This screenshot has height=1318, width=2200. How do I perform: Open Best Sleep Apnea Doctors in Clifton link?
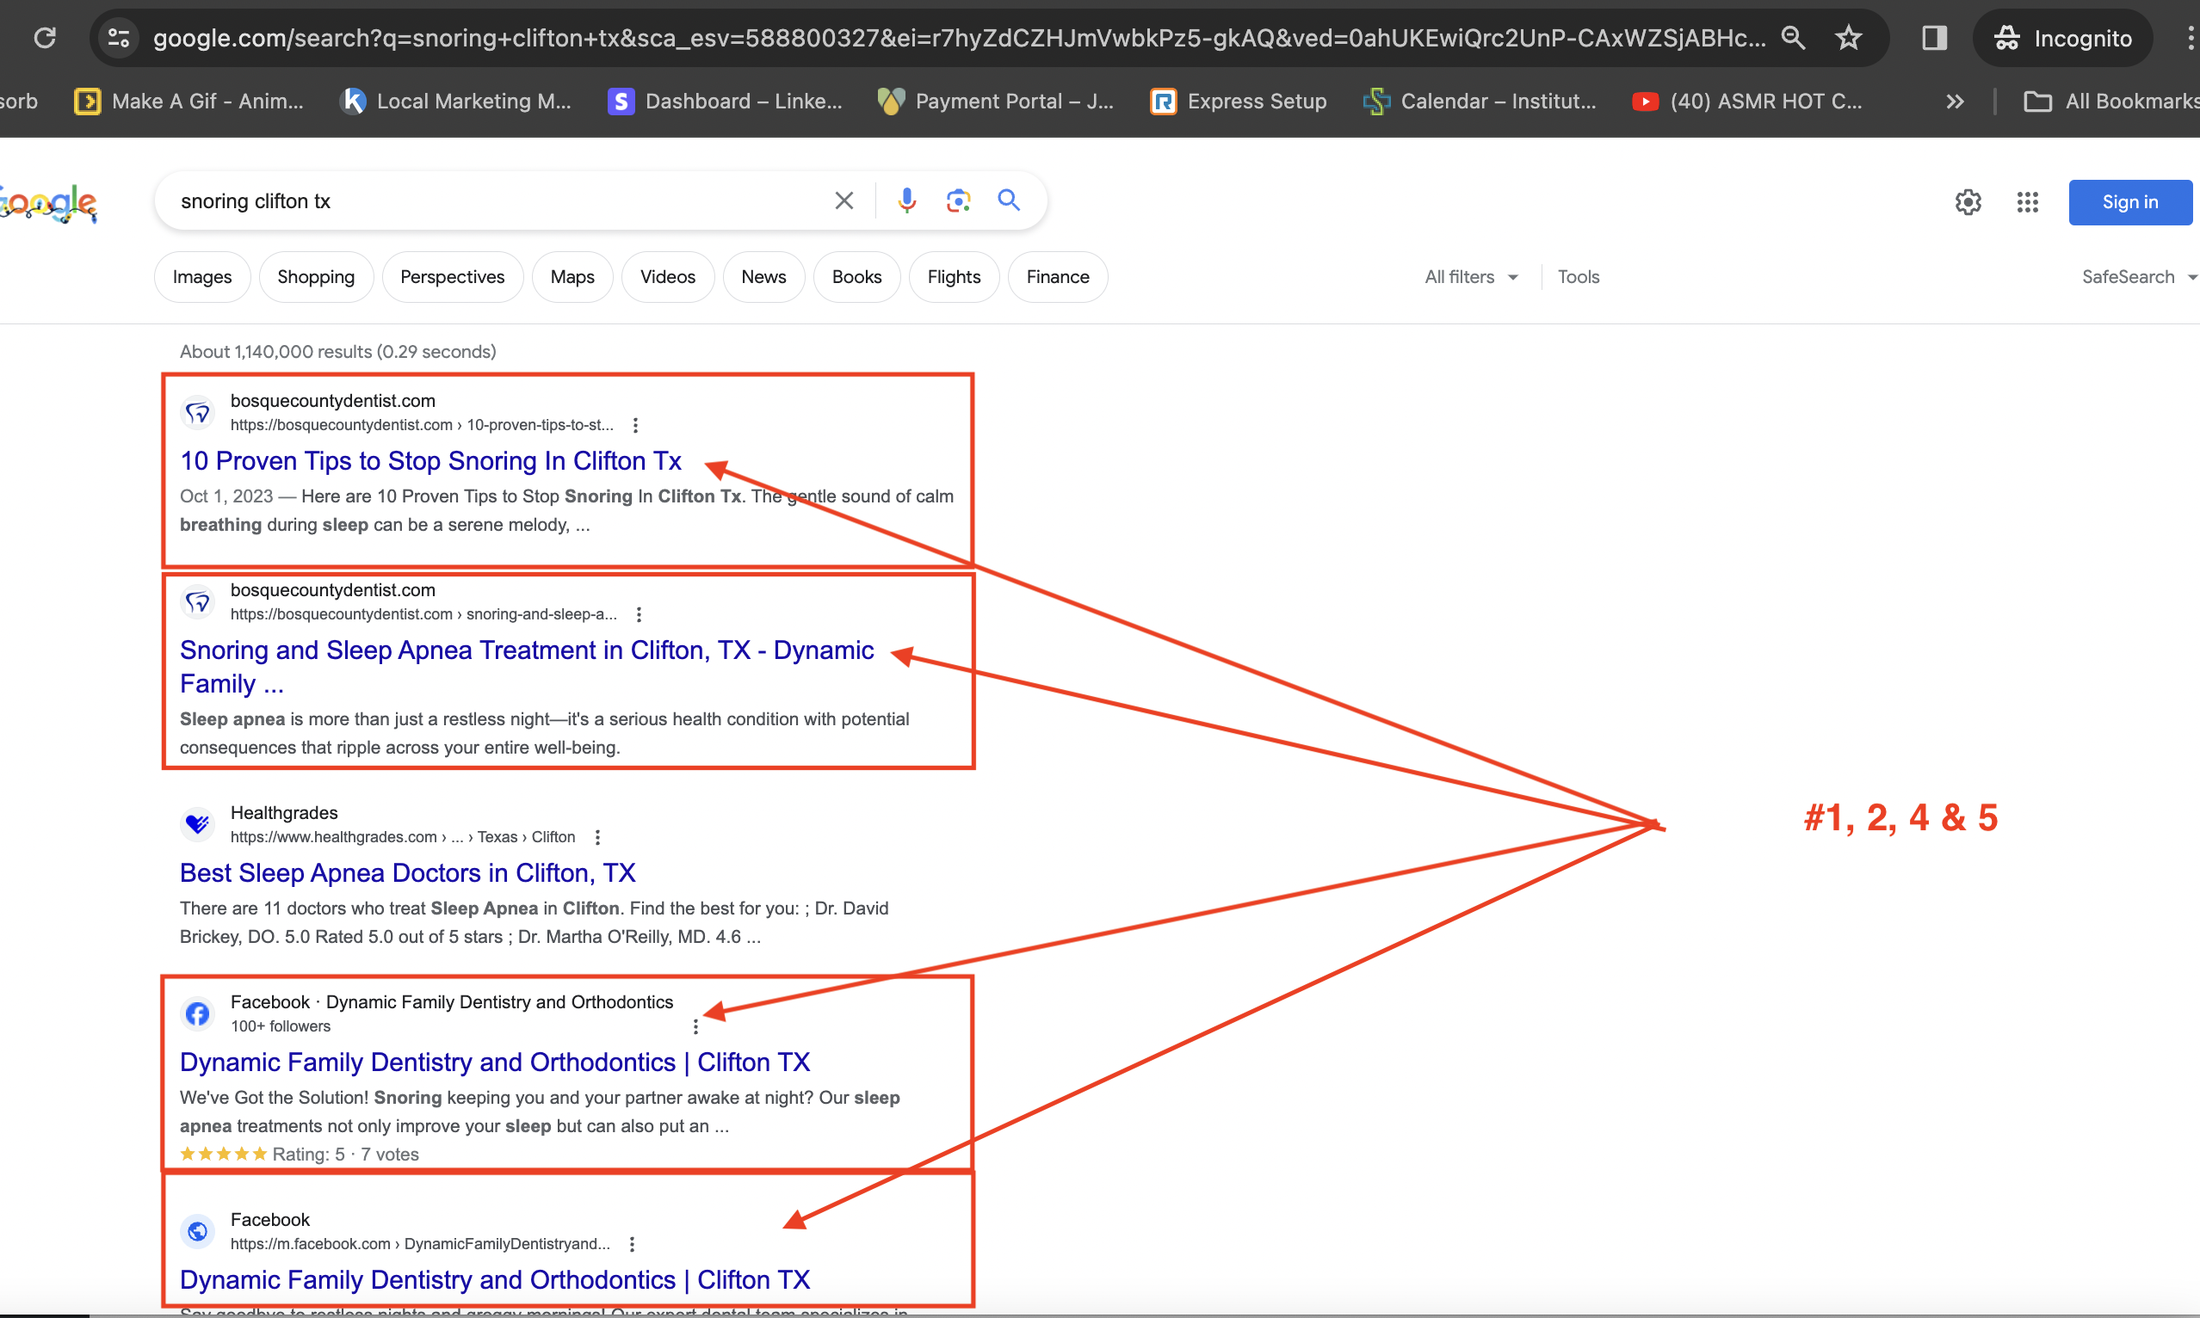pos(407,873)
